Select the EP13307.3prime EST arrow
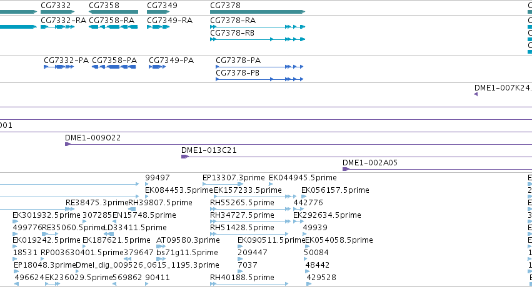 [223, 184]
